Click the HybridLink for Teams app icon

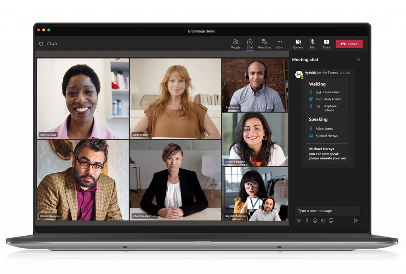298,74
